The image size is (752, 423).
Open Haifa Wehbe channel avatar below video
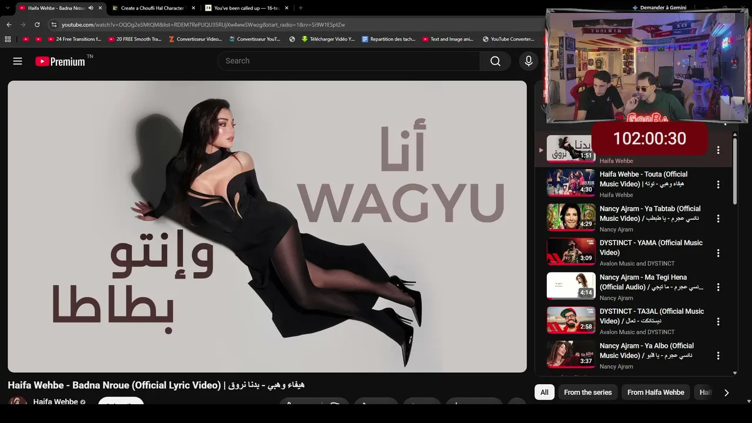[18, 401]
